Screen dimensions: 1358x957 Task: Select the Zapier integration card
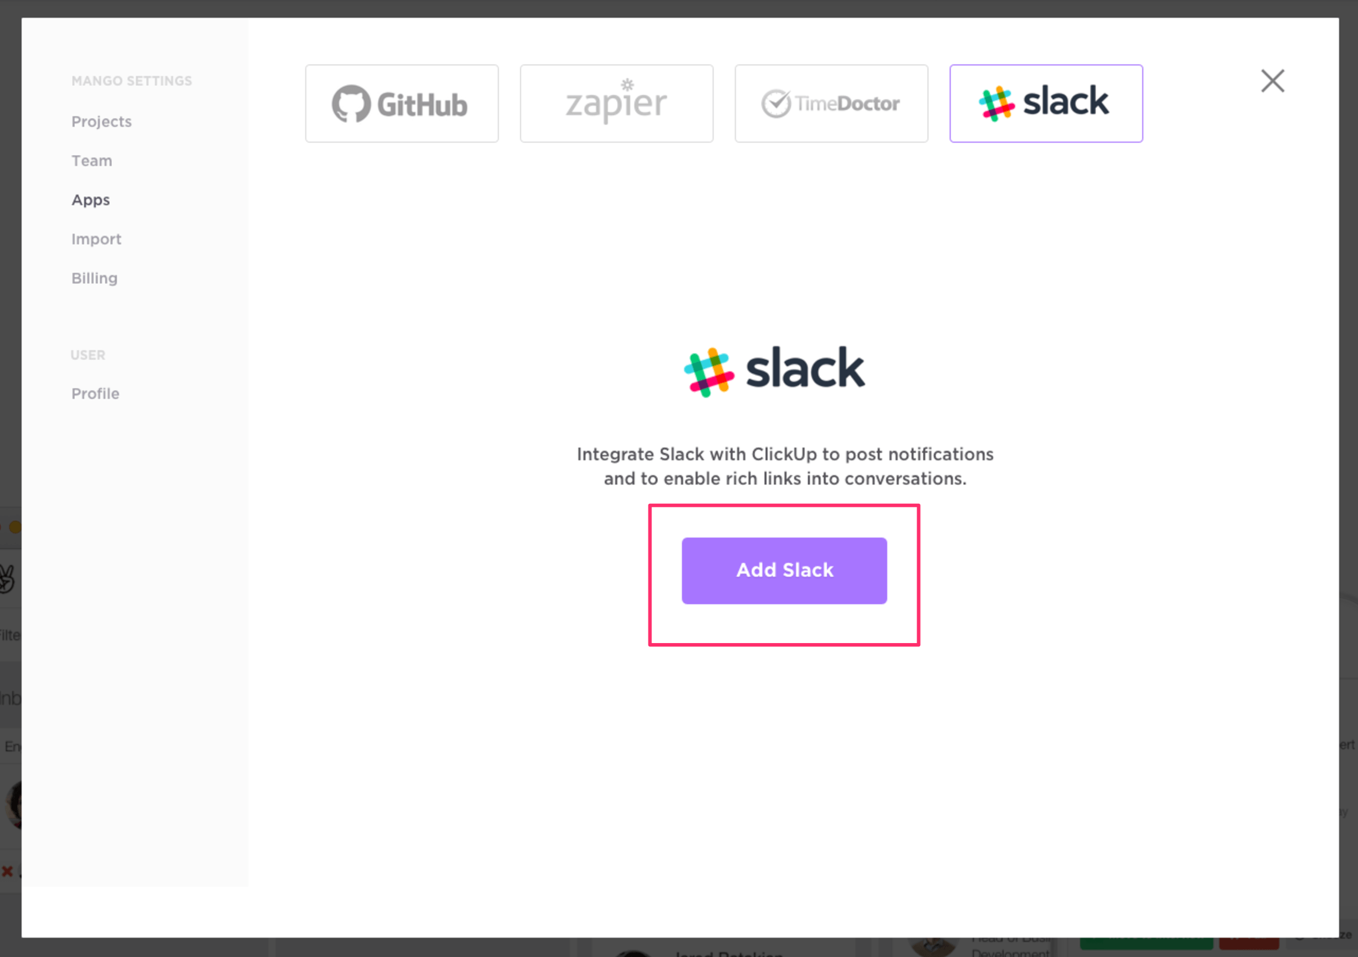point(616,103)
